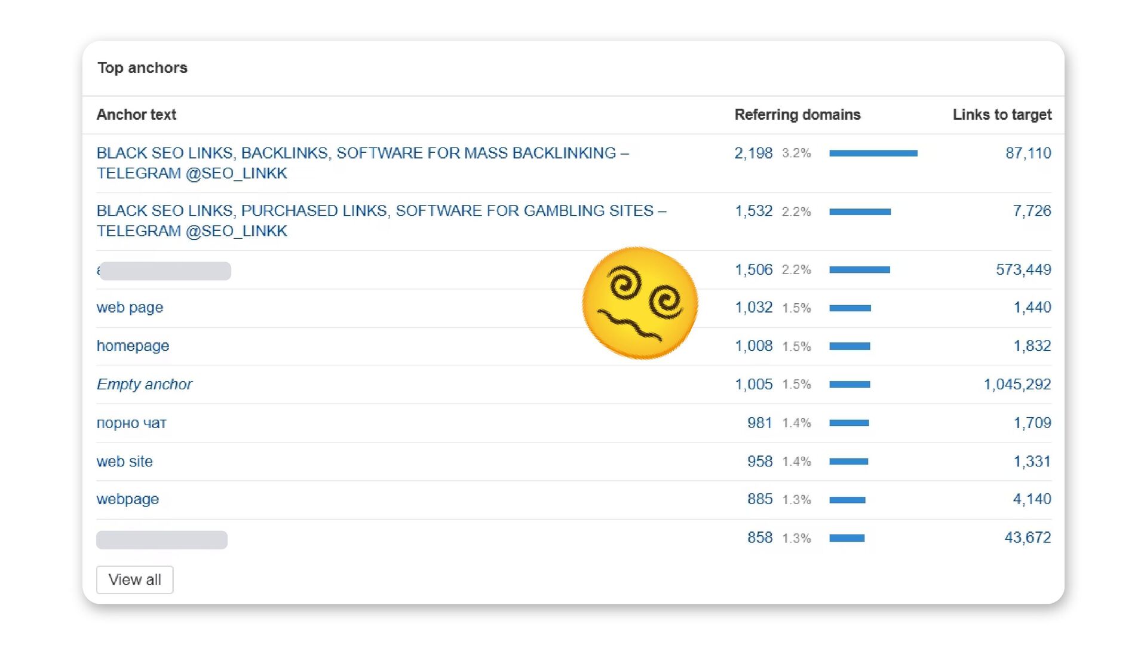Image resolution: width=1147 pixels, height=645 pixels.
Task: Click the 3.2% percentage value
Action: [x=796, y=153]
